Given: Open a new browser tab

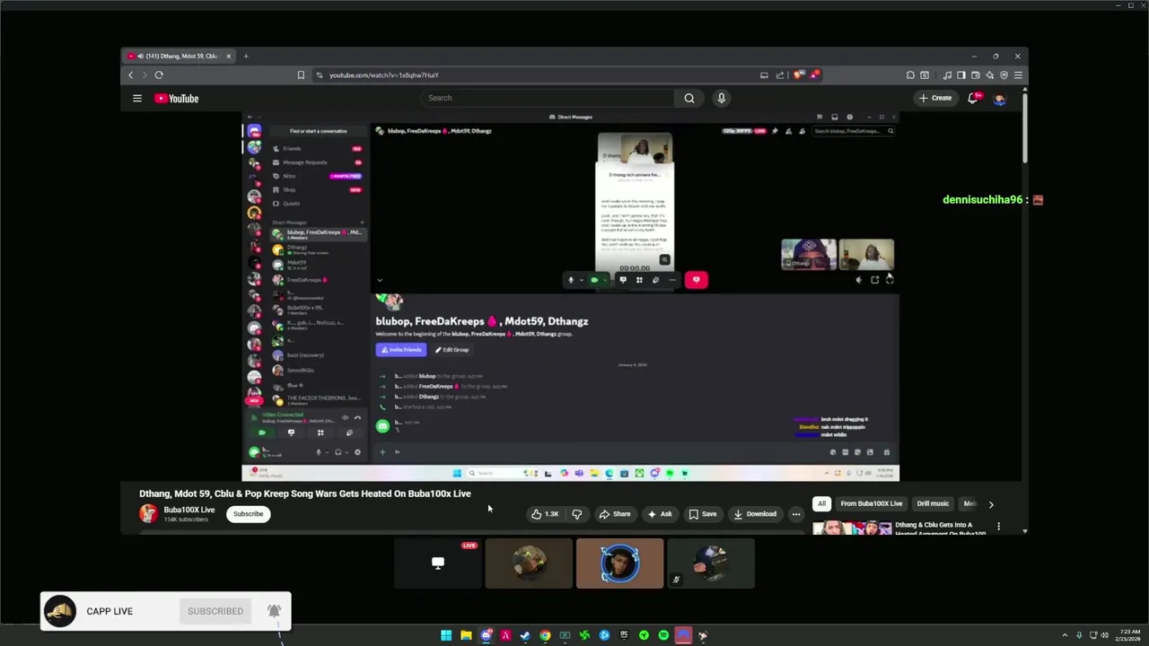Looking at the screenshot, I should [x=246, y=56].
